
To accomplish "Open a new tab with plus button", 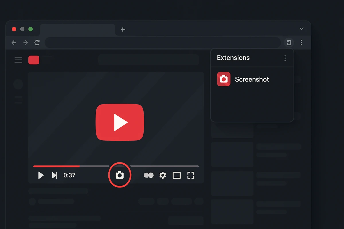I will pyautogui.click(x=123, y=29).
